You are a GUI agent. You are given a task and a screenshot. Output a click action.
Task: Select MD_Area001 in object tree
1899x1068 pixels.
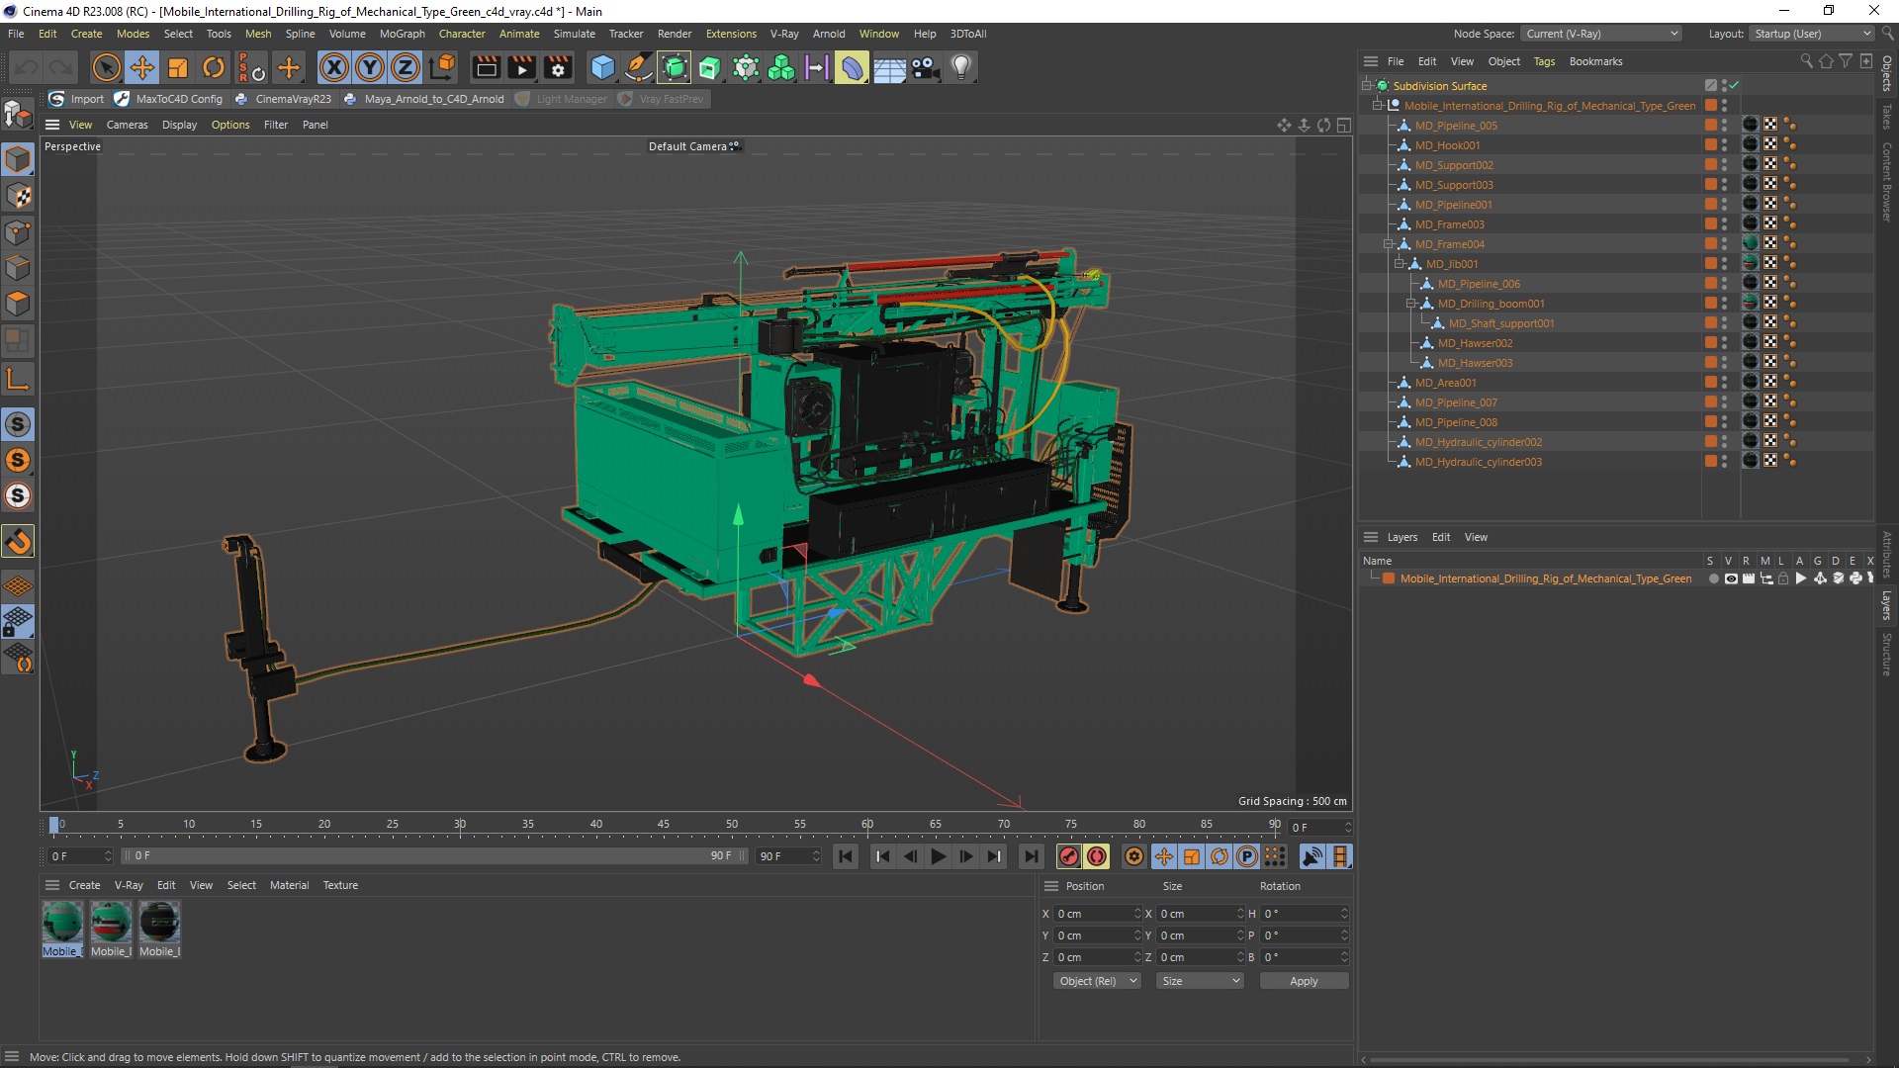(1445, 383)
